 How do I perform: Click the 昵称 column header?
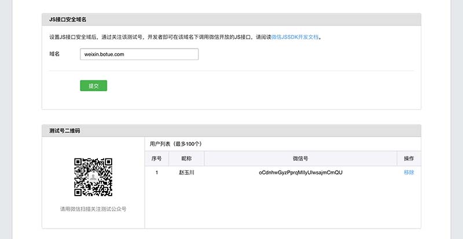186,159
